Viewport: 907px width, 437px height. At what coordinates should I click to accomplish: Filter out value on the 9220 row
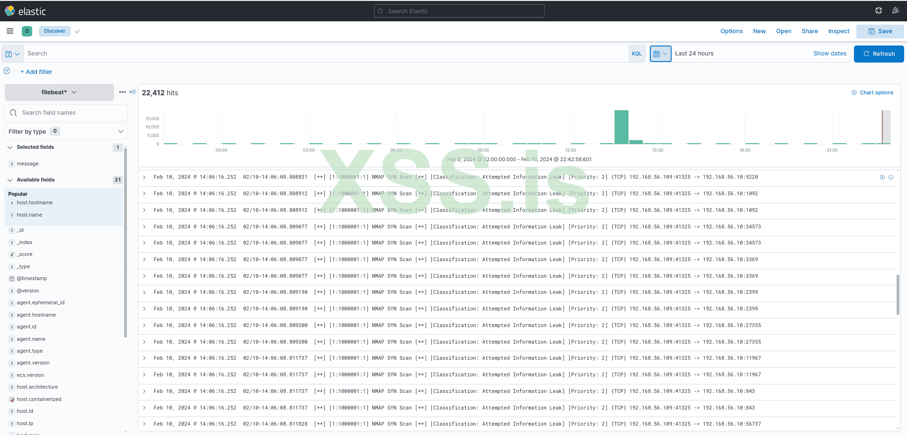[x=891, y=177]
